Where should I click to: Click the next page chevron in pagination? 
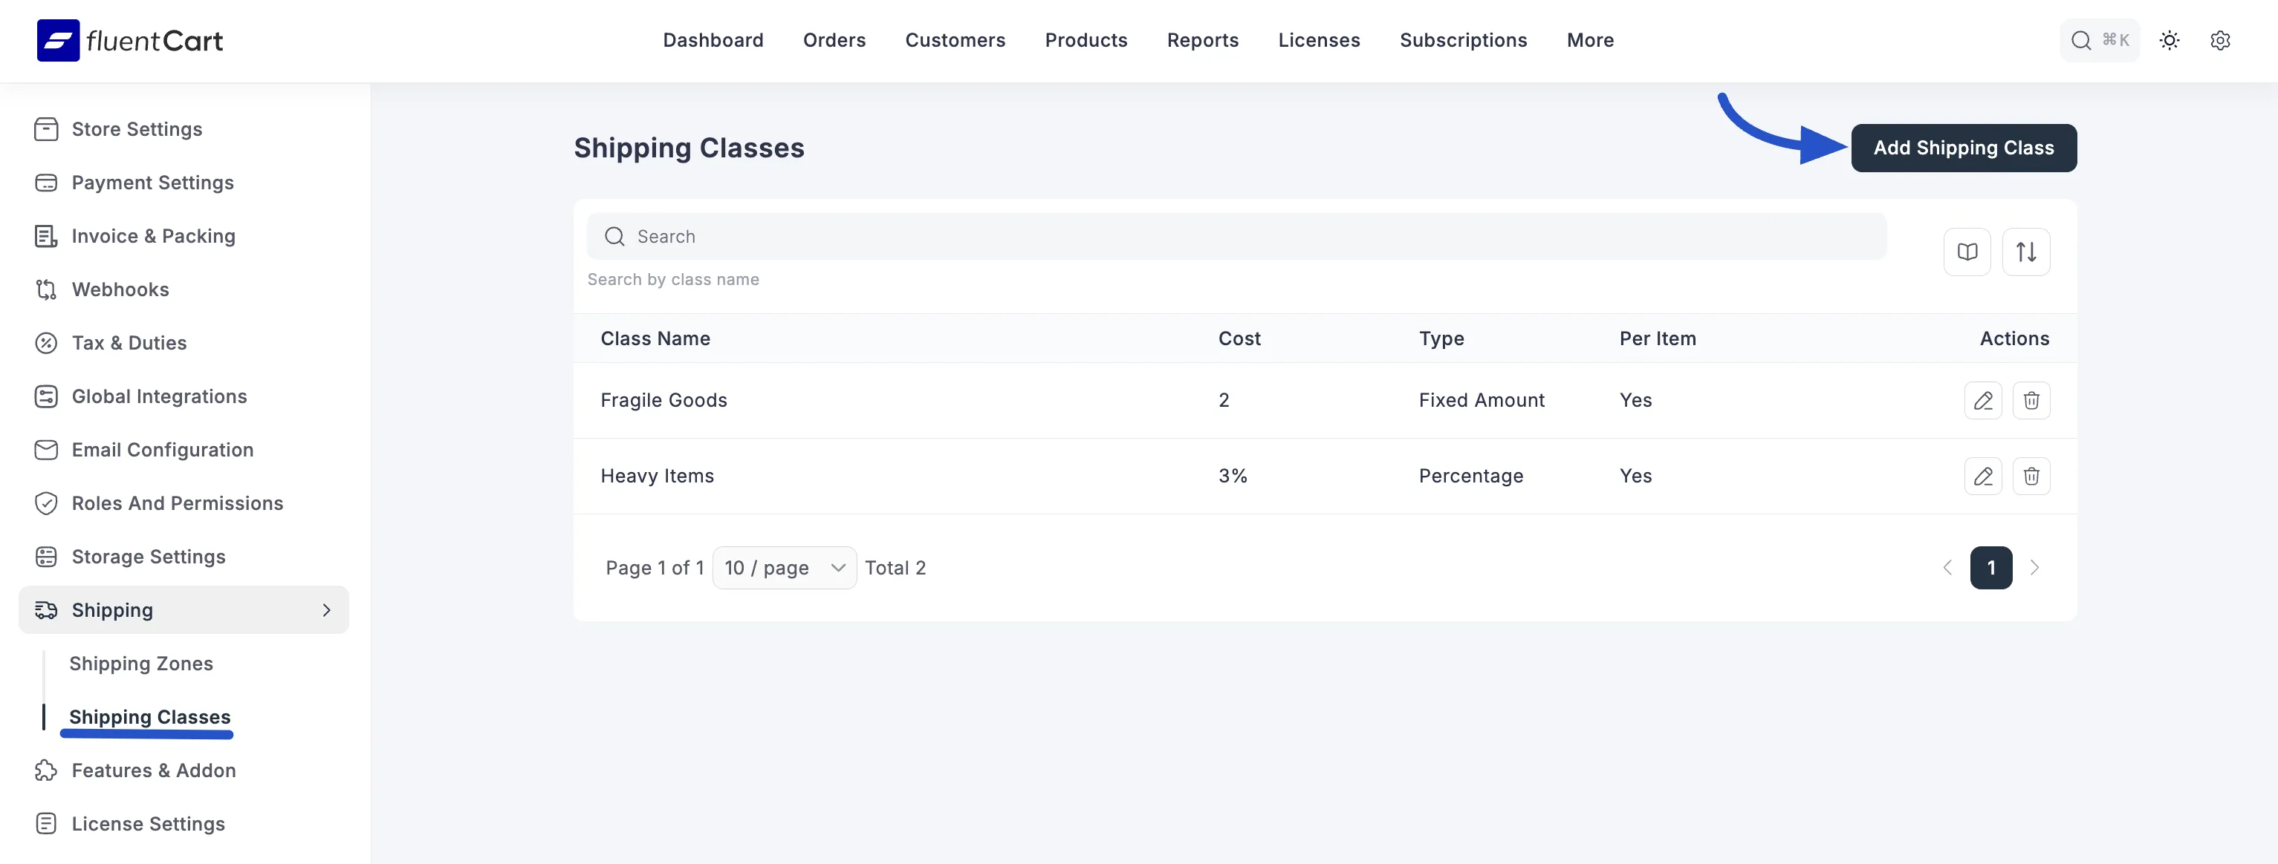click(2037, 567)
